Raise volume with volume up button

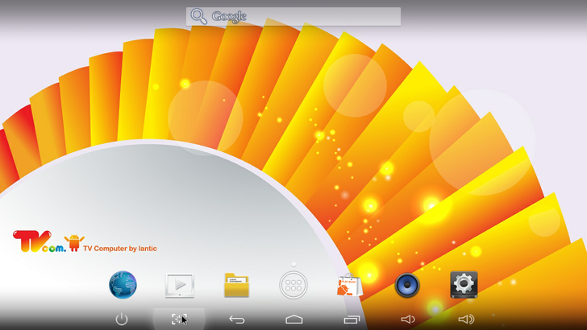coord(466,320)
